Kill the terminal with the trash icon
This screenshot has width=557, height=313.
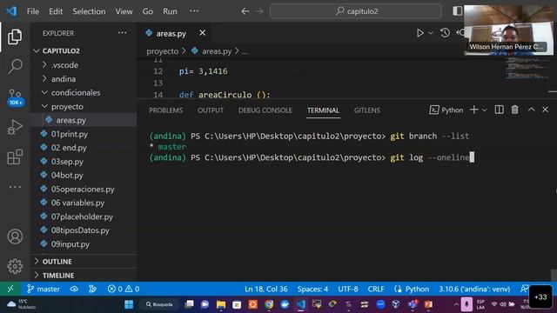point(514,110)
